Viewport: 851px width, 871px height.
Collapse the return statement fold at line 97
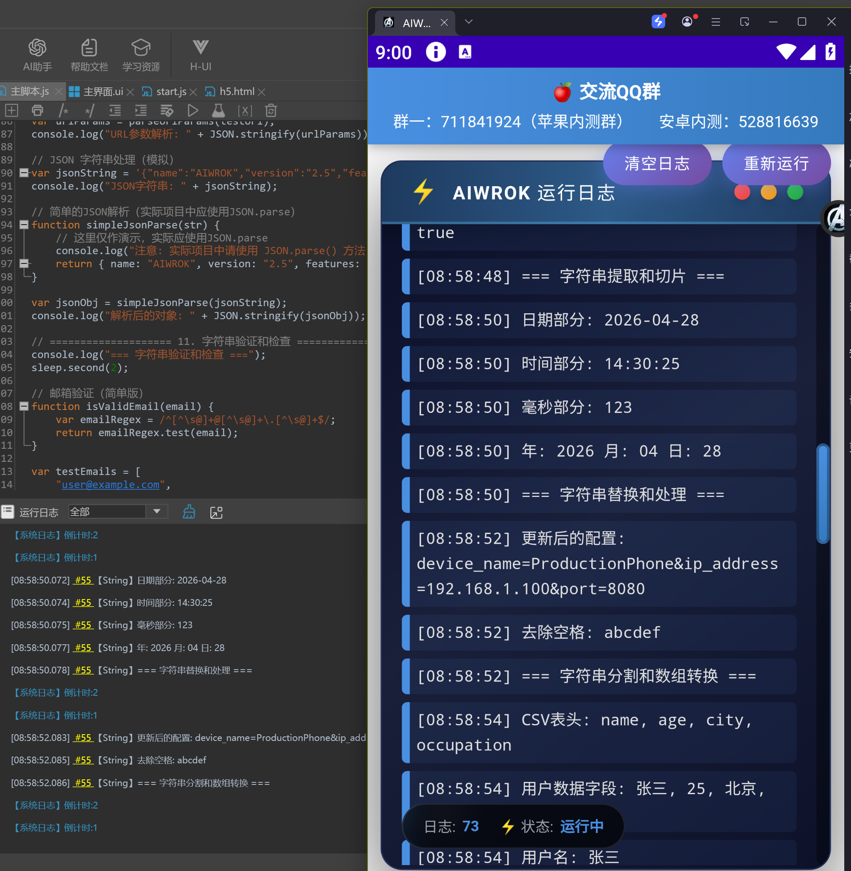coord(24,263)
